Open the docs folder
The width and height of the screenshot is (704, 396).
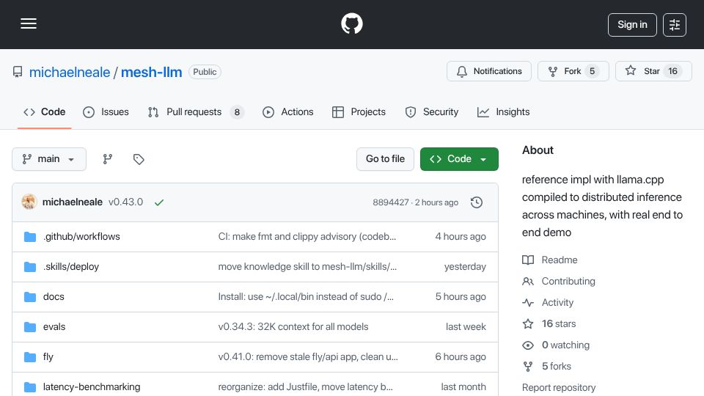[x=54, y=297]
